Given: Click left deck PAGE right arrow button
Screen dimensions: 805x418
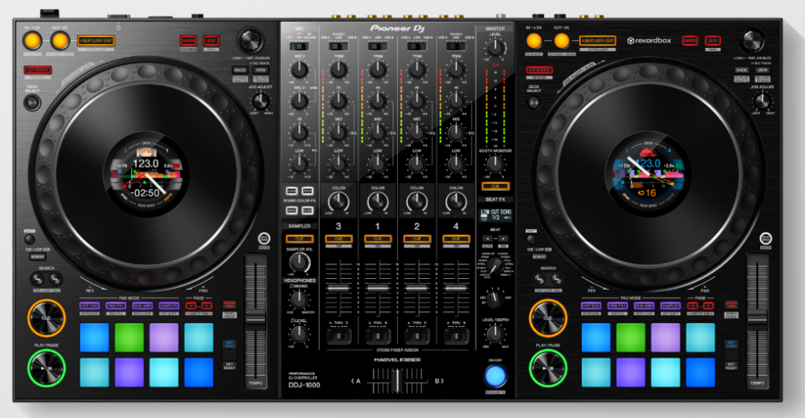Looking at the screenshot, I should [x=207, y=306].
